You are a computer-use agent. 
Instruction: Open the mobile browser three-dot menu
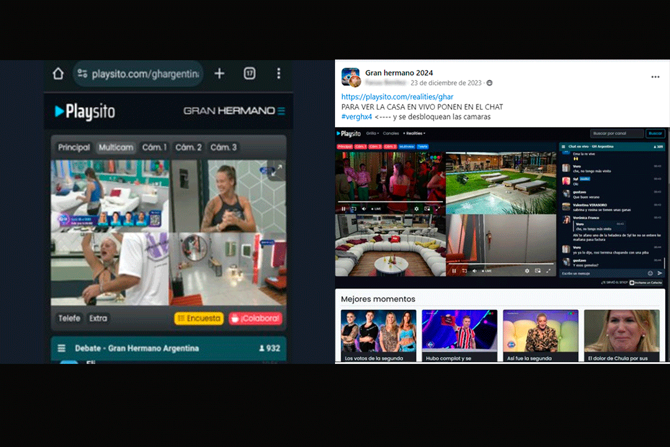coord(279,73)
